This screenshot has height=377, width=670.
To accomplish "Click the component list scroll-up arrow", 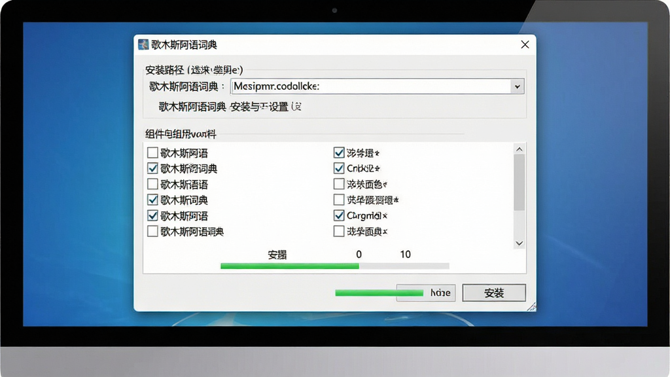I will tap(519, 149).
